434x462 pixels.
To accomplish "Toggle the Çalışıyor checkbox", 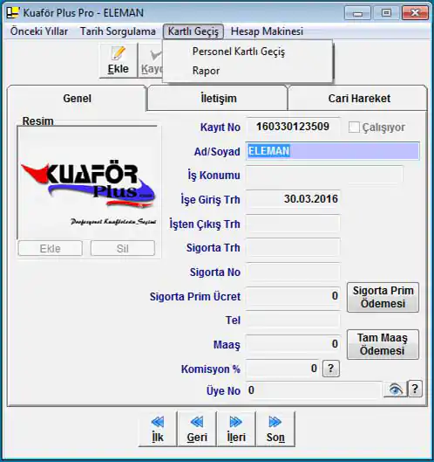I will (354, 128).
